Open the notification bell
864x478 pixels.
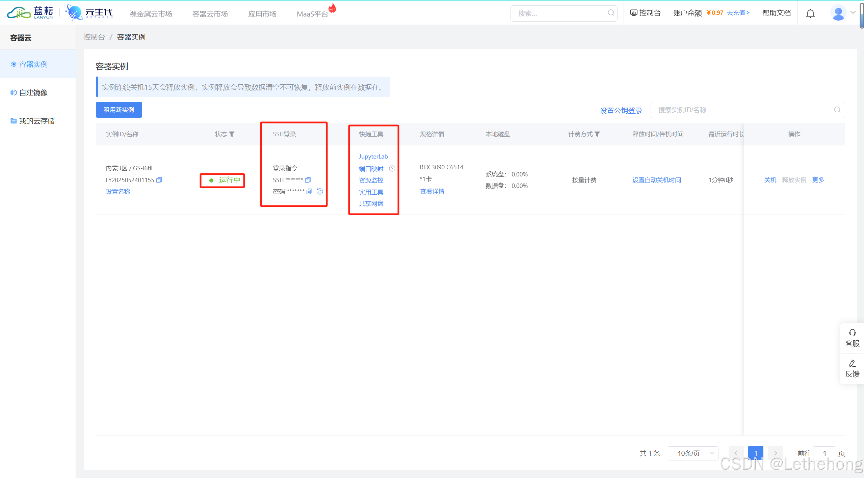(810, 13)
